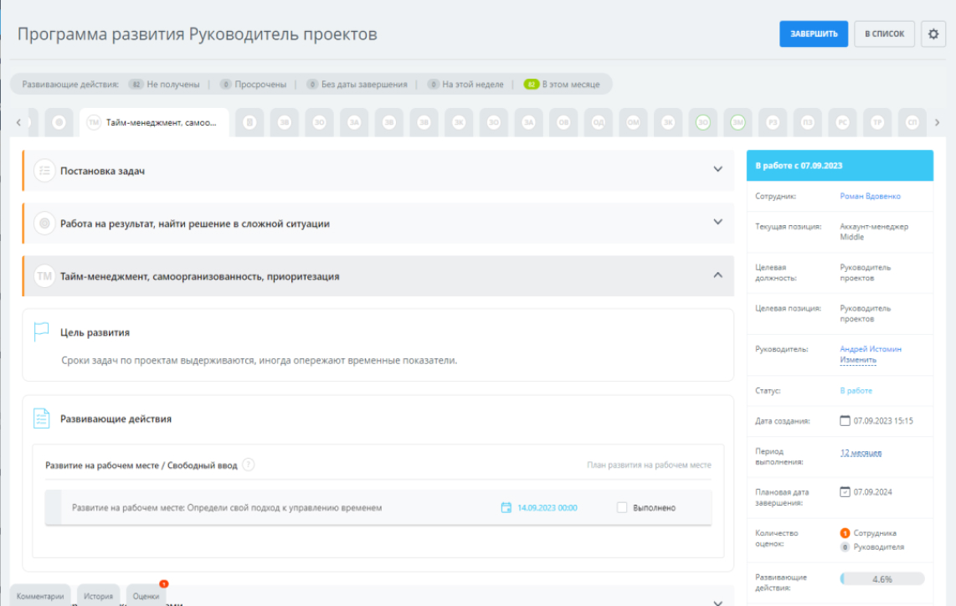Click the calendar icon next to 07.09.2024
Viewport: 956px width, 606px height.
click(845, 491)
